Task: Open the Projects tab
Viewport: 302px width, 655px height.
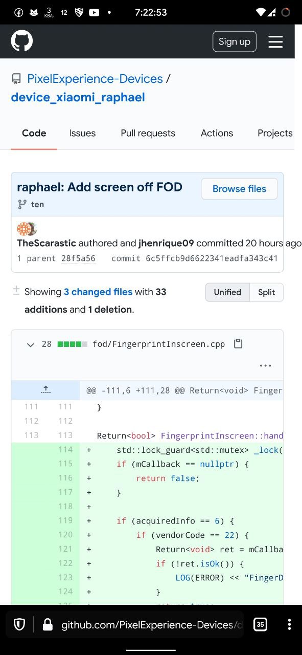Action: (x=275, y=133)
